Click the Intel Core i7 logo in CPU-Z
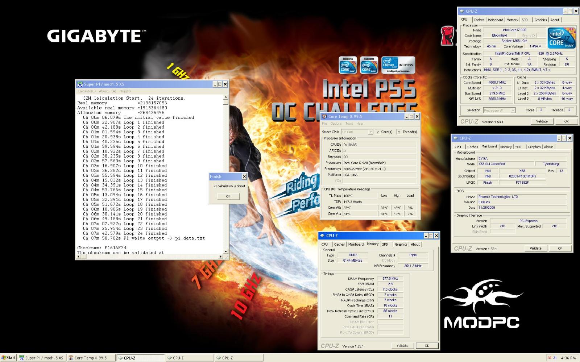The width and height of the screenshot is (580, 362). [562, 38]
